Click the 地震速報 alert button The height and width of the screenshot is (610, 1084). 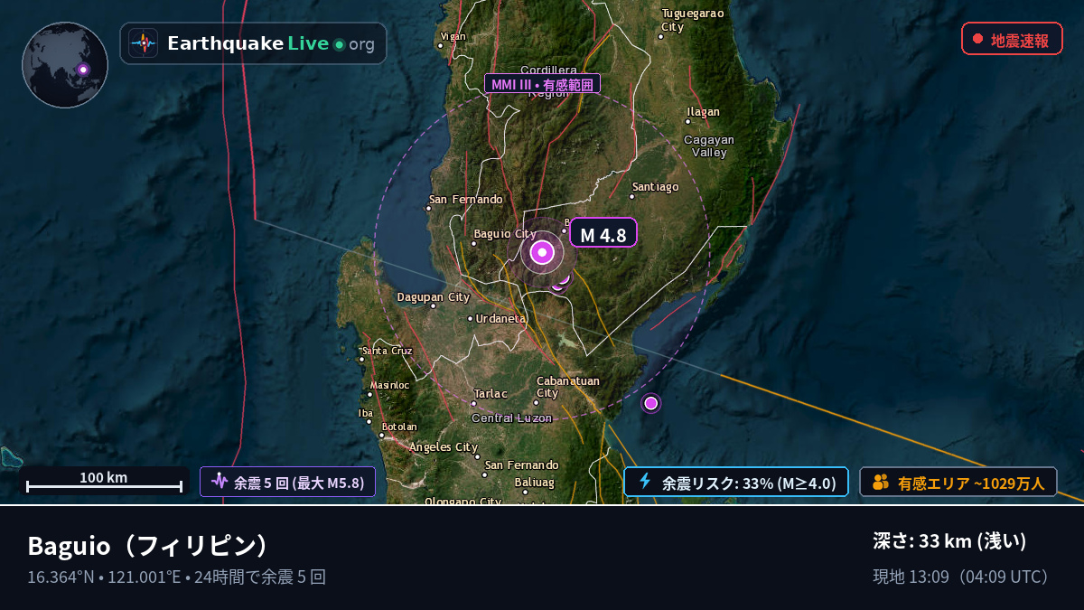coord(1012,39)
